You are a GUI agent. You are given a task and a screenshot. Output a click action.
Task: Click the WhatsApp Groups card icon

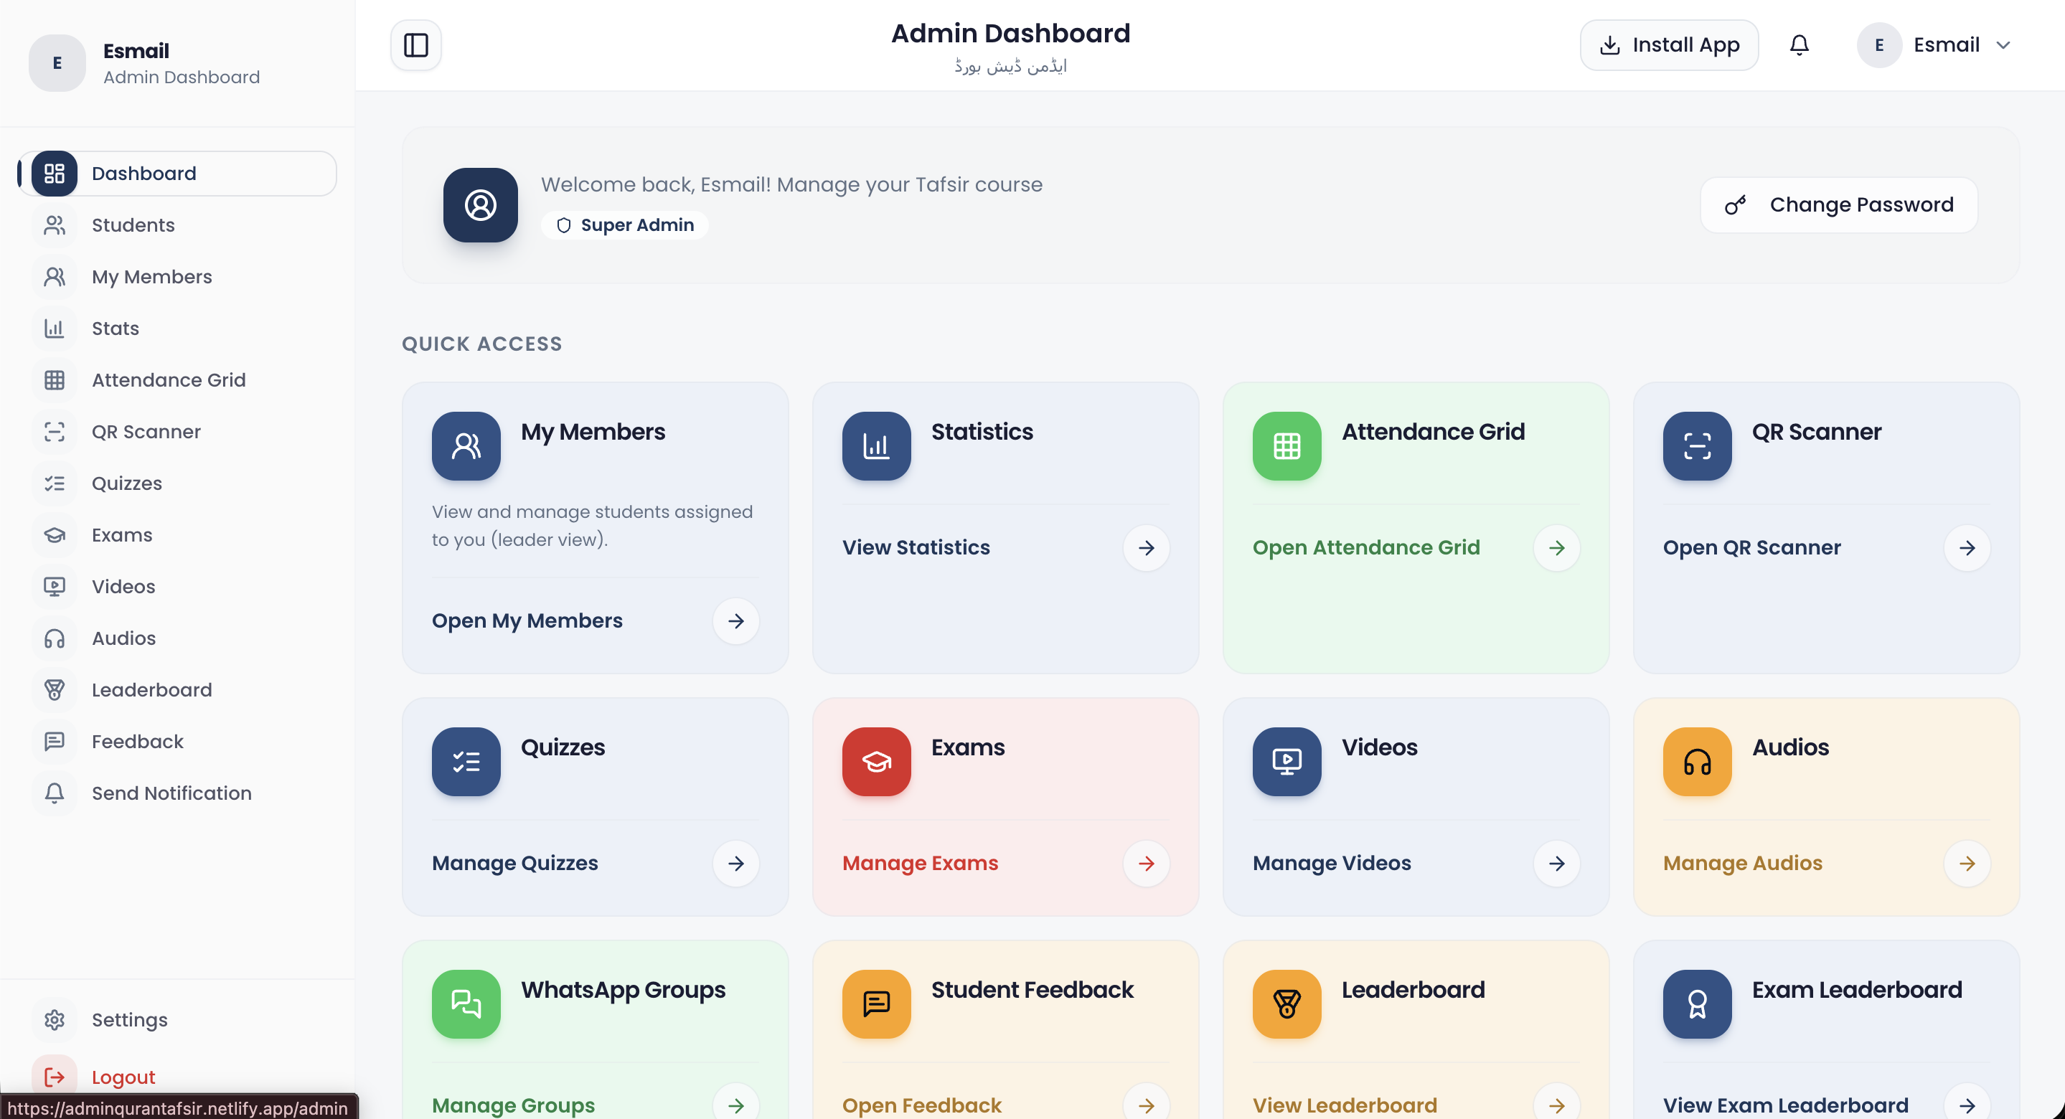[466, 1004]
